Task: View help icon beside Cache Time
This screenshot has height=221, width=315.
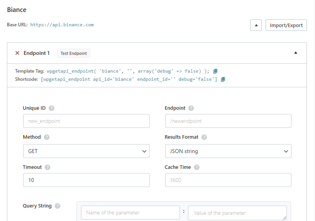Action: click(197, 167)
